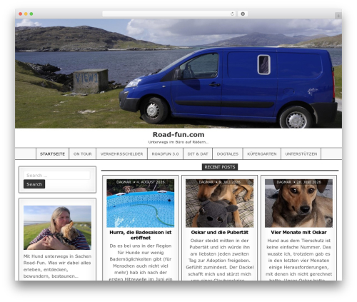Click the dark Search button

point(34,184)
